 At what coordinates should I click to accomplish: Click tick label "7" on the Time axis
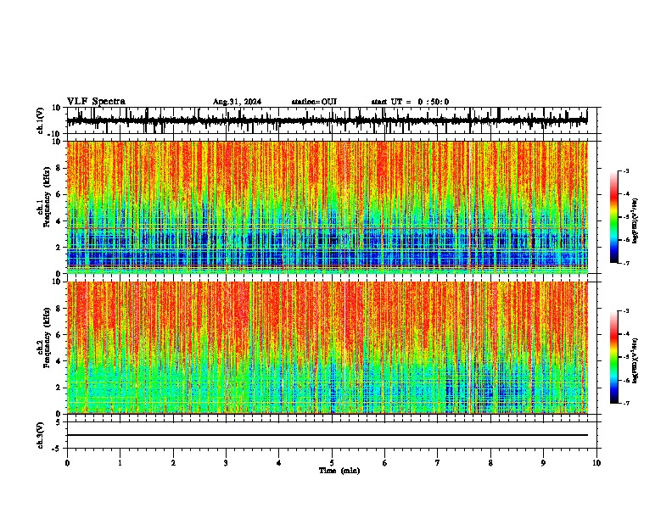coord(438,463)
